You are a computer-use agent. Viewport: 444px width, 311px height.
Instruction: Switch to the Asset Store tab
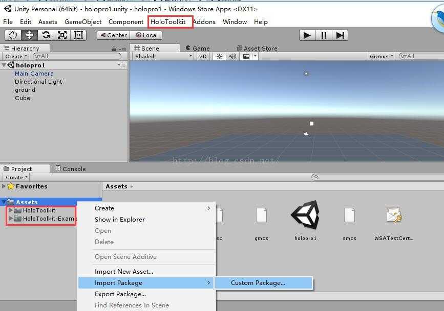pyautogui.click(x=257, y=49)
